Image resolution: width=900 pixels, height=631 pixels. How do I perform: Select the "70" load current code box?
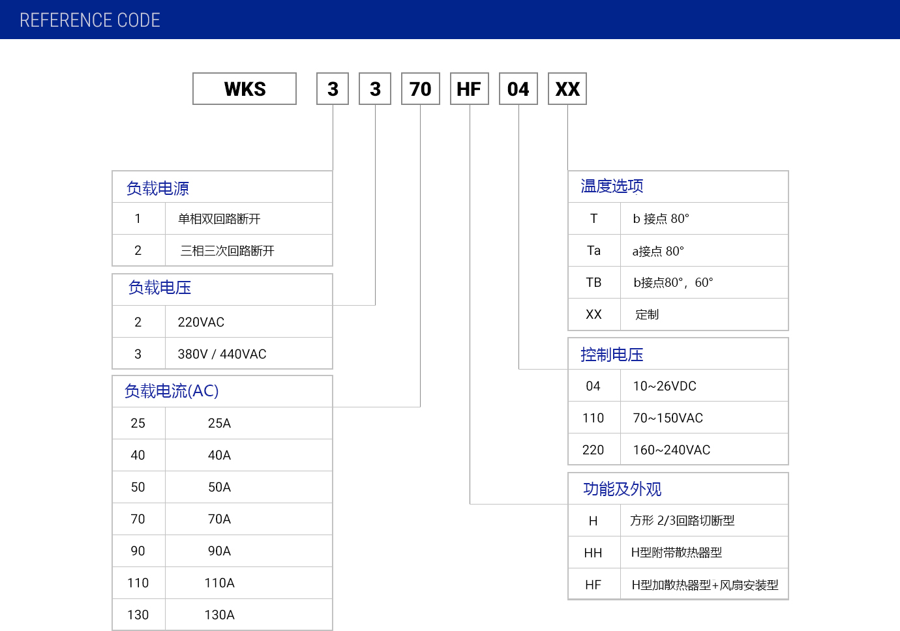420,89
